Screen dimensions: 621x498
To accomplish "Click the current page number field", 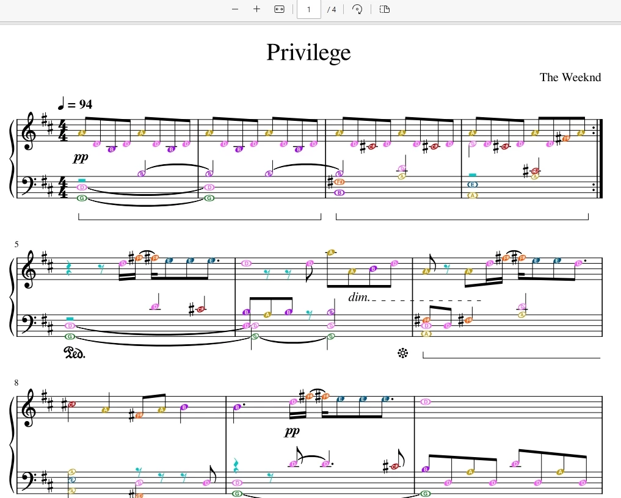I will pyautogui.click(x=308, y=9).
